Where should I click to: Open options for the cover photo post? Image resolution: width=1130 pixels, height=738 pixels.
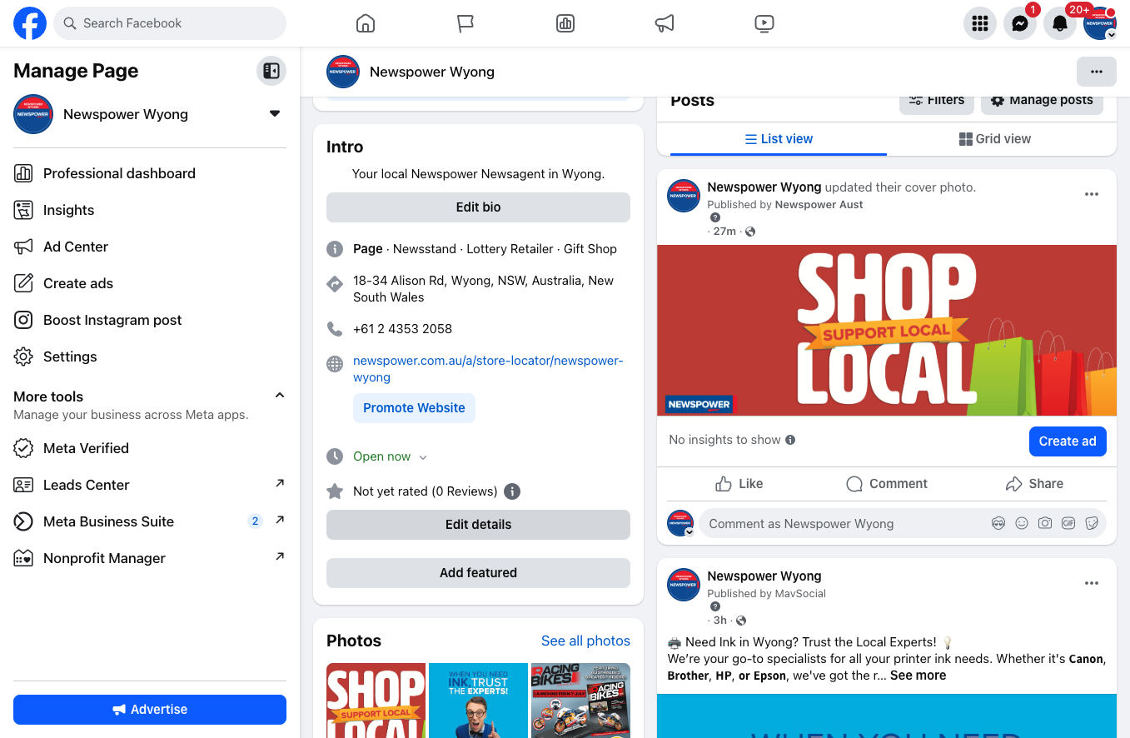click(x=1092, y=194)
